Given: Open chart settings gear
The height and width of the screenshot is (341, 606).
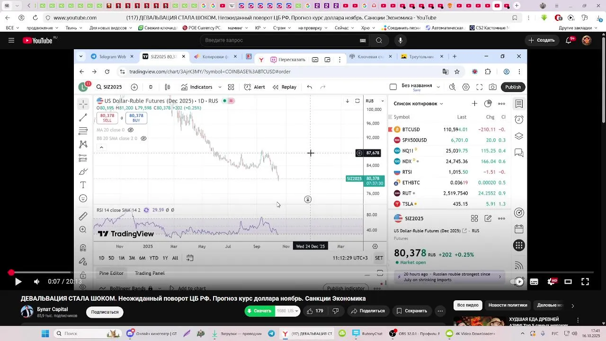Looking at the screenshot, I should point(466,87).
